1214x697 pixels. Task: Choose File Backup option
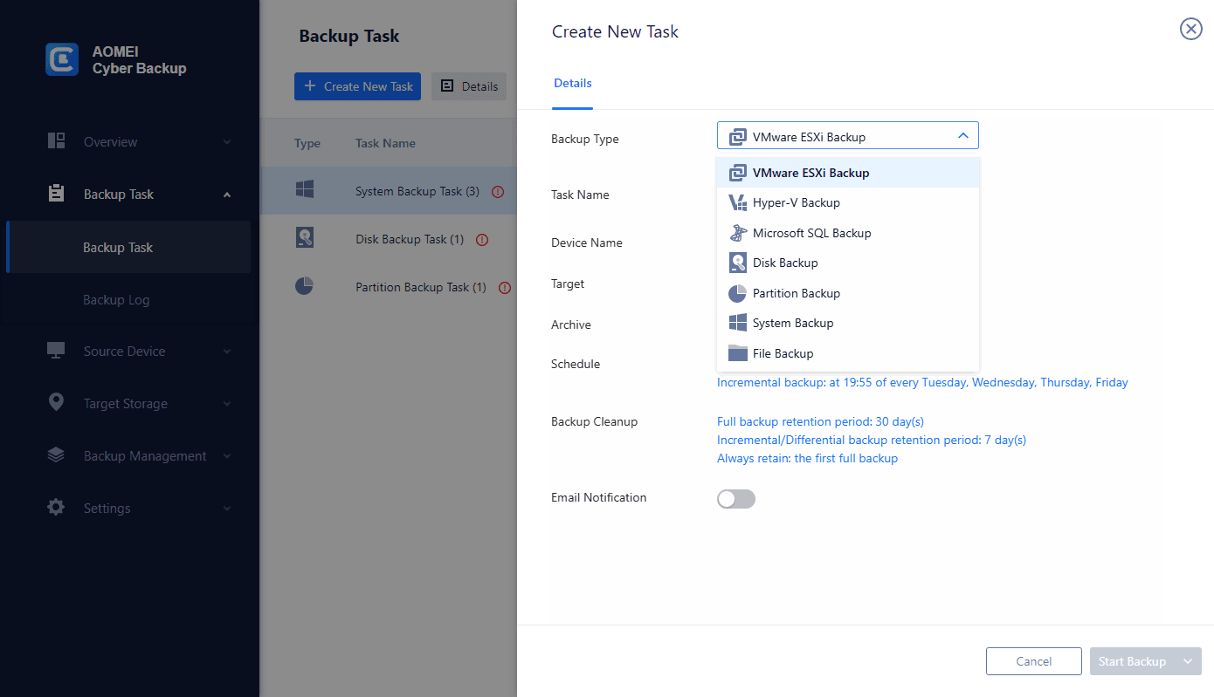tap(848, 353)
